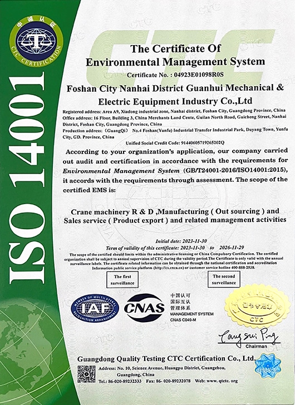Screen dimensions: 295x405
Task: Click the QR code near the address
Action: pos(86,374)
